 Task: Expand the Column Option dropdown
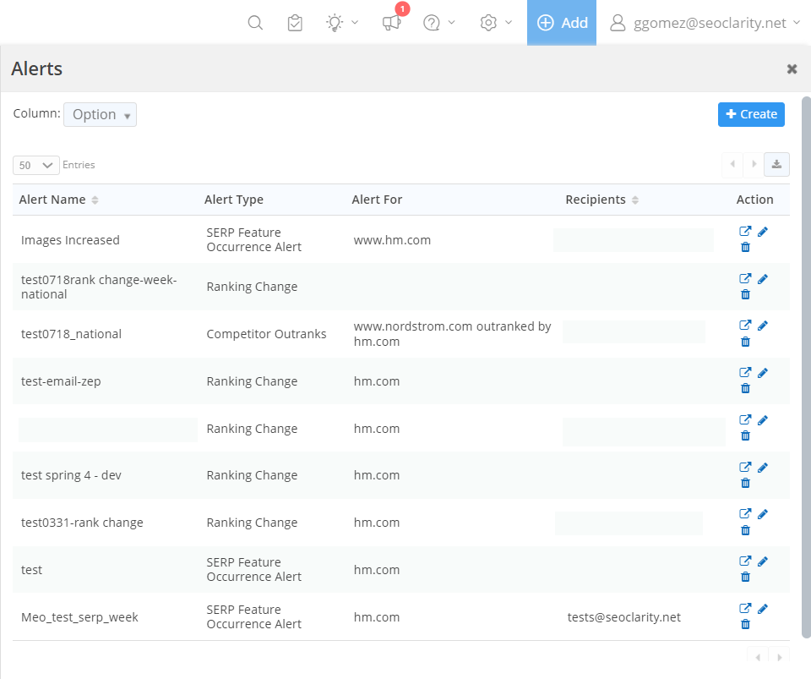(x=101, y=115)
